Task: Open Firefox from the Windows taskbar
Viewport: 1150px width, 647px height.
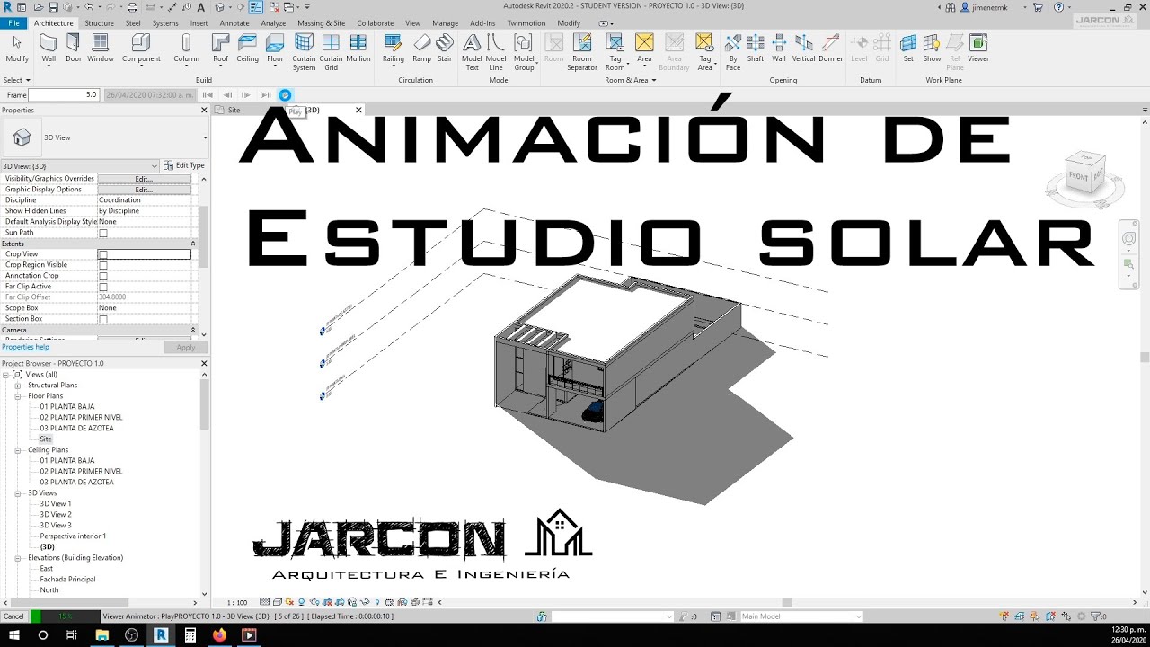Action: click(x=220, y=635)
